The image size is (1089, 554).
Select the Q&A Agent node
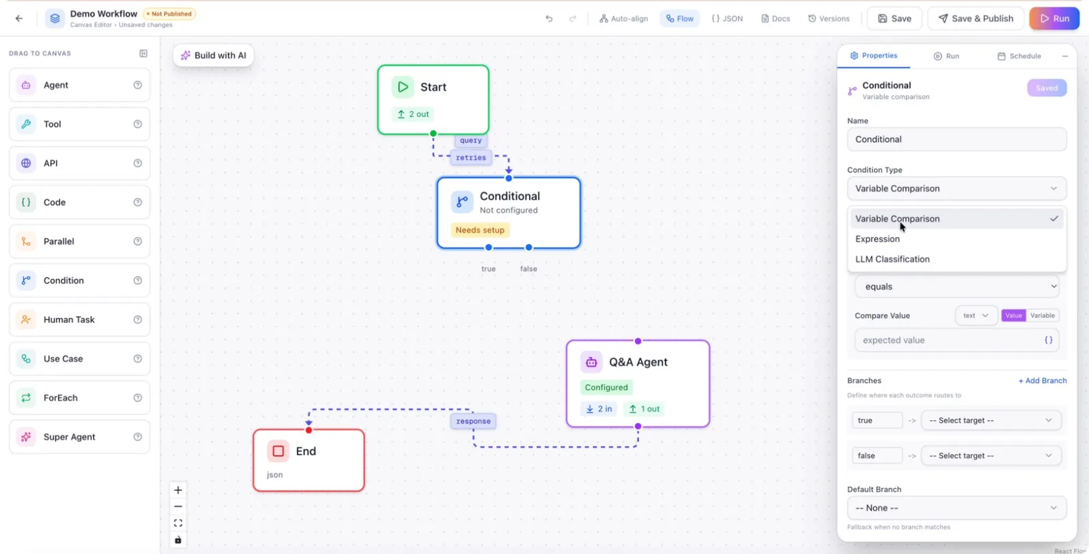638,383
